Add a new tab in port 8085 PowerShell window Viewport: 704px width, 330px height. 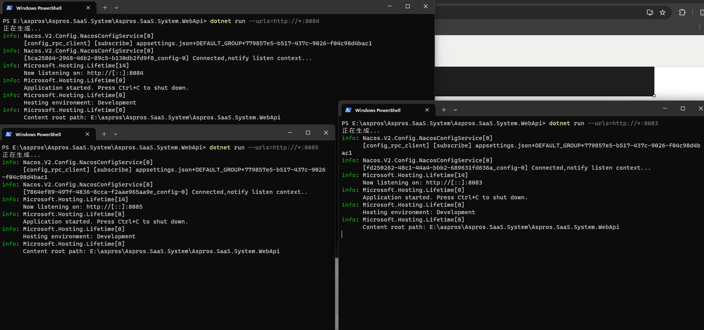click(x=104, y=134)
